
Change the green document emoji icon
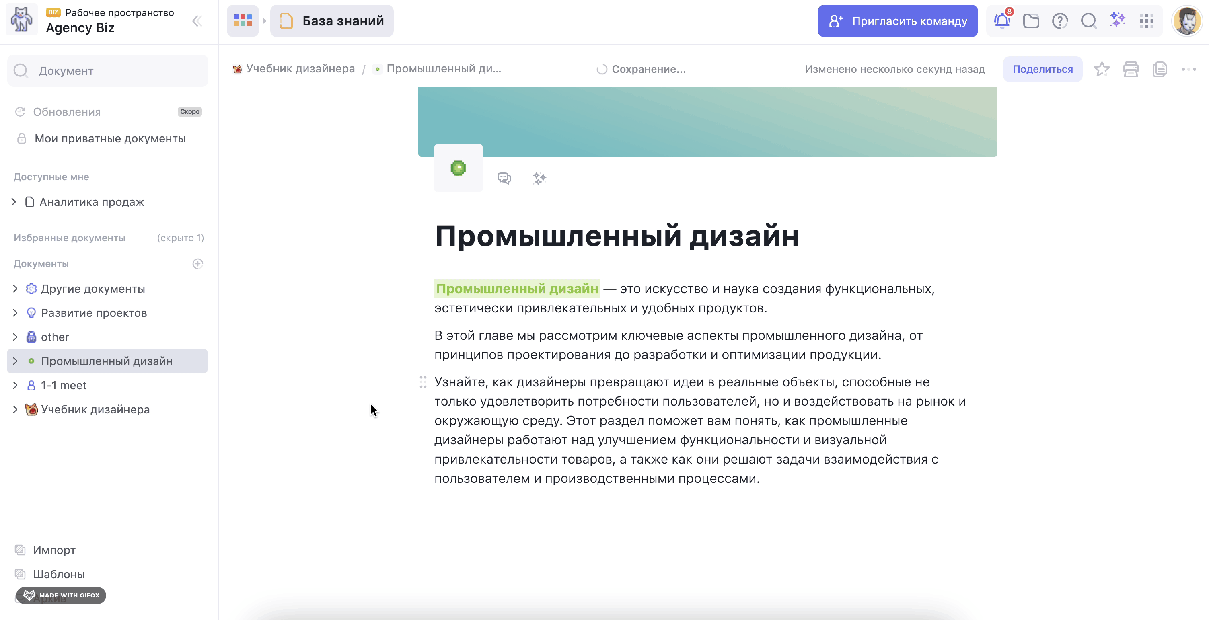pos(458,168)
